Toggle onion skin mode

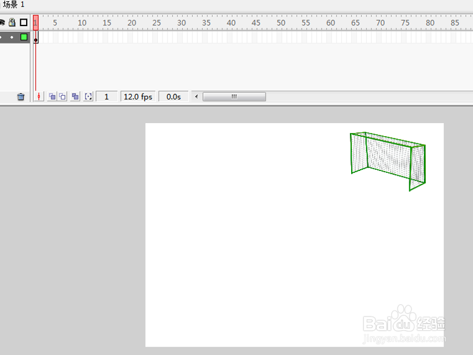[52, 96]
